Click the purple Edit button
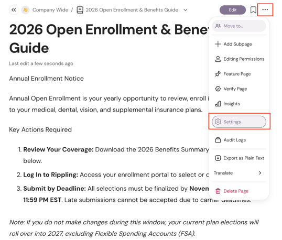282x240 pixels. (233, 10)
